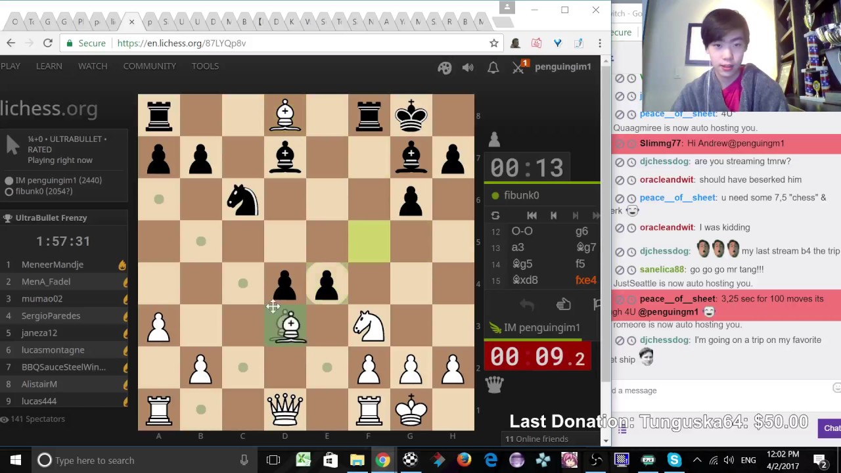Open the TOOLS menu
The image size is (841, 473).
pos(205,66)
